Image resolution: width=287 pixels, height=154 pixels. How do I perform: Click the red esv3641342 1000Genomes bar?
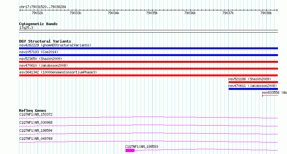148,75
